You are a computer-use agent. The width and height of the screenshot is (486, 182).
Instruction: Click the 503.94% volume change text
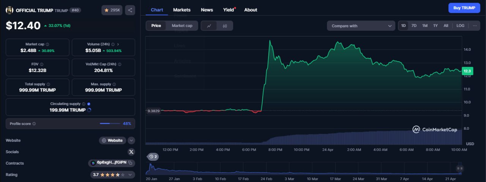tap(112, 51)
